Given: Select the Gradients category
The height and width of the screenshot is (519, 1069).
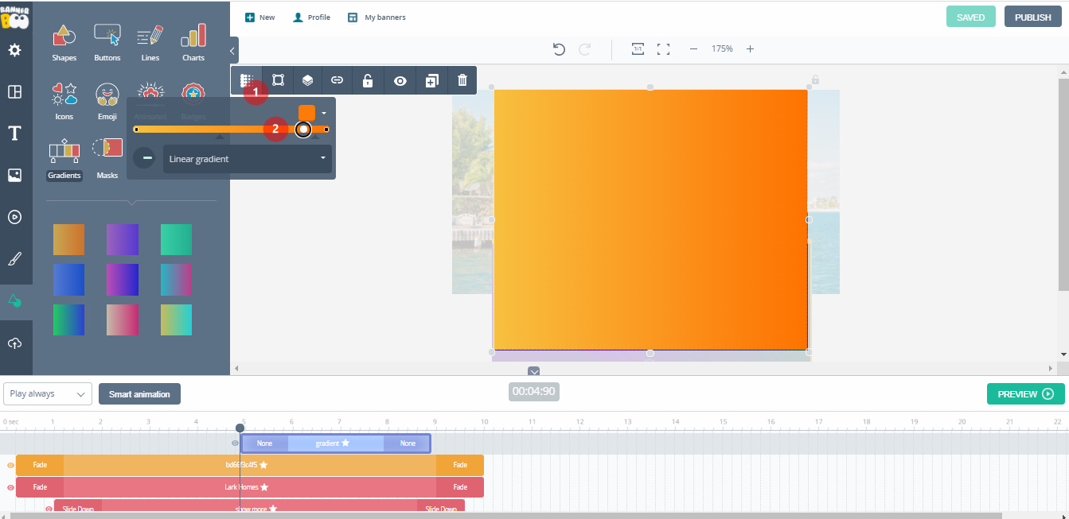Looking at the screenshot, I should tap(64, 159).
